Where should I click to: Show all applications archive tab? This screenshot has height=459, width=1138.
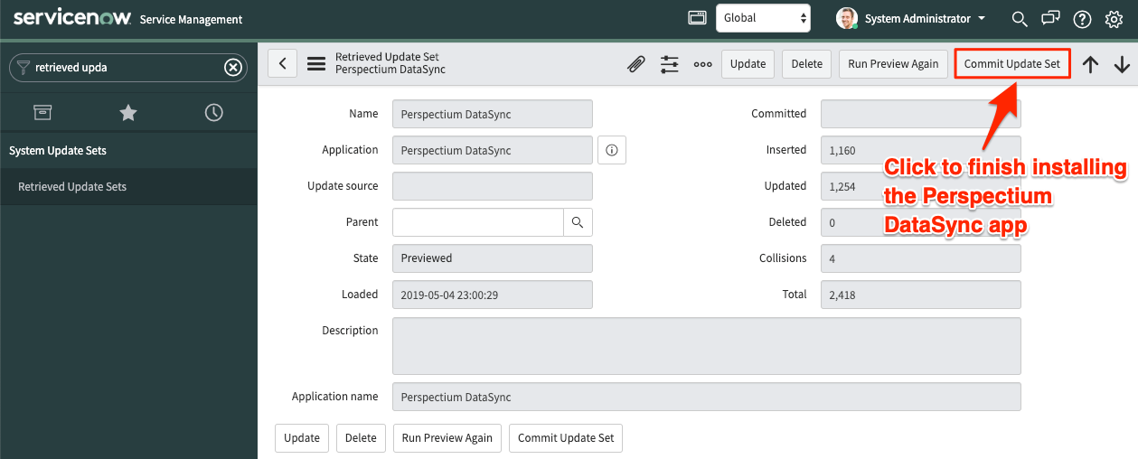click(42, 112)
